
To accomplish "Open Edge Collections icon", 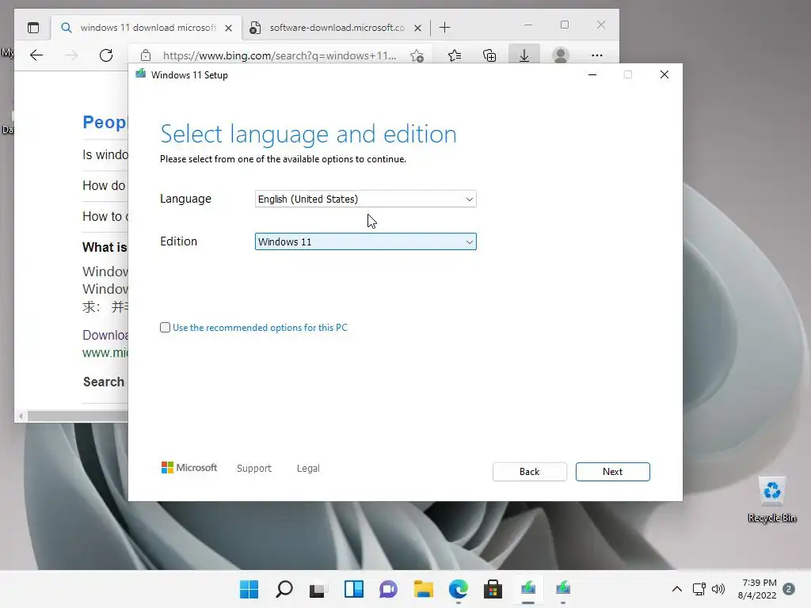I will click(x=489, y=55).
